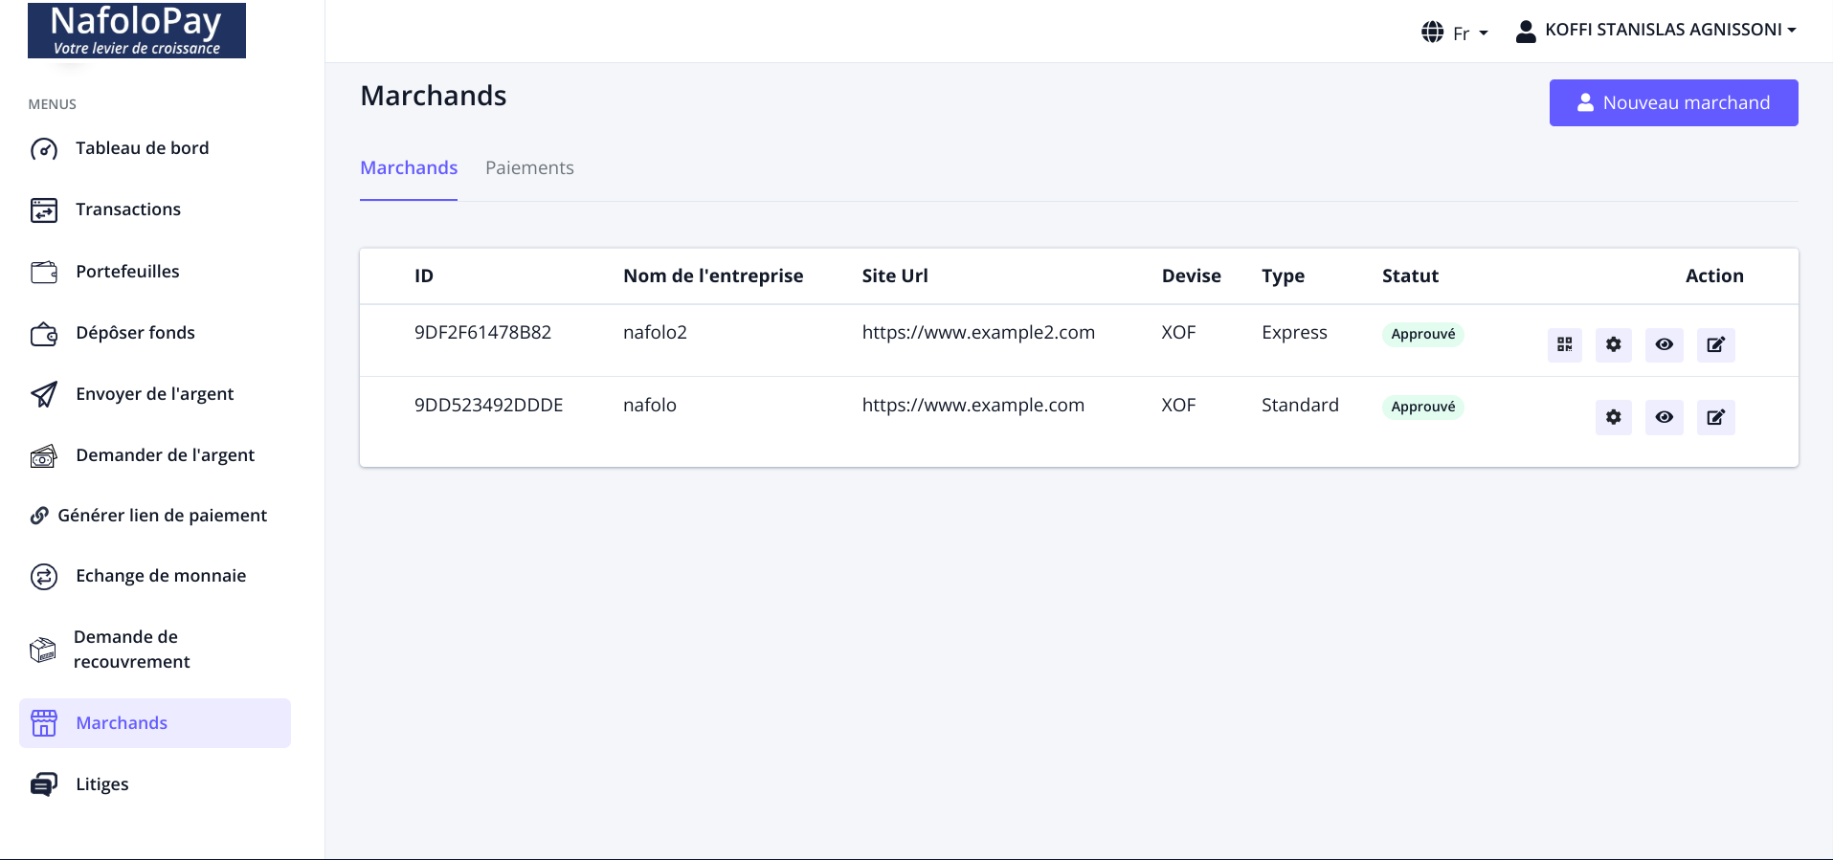Click the Nouveau marchand button
1833x860 pixels.
point(1673,102)
